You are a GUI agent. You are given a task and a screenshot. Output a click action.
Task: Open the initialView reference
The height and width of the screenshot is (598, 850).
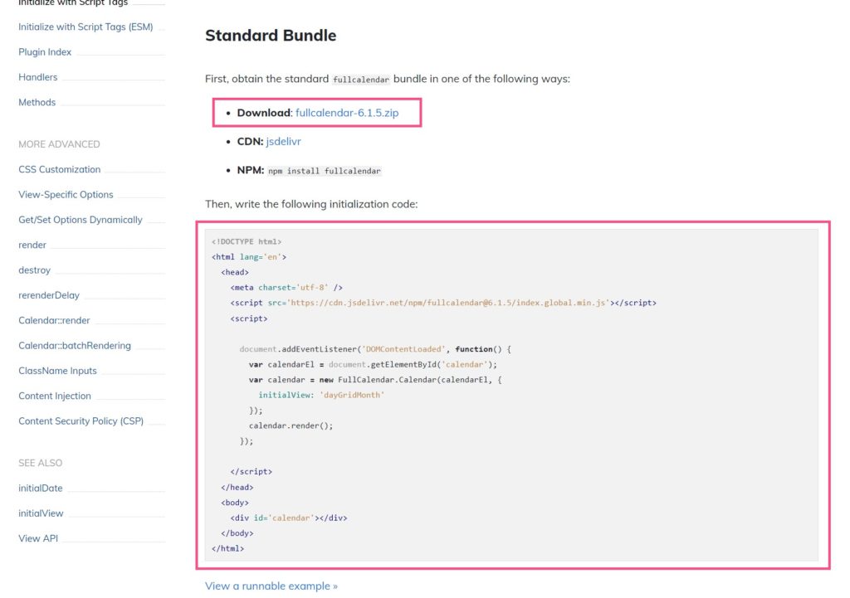point(40,513)
